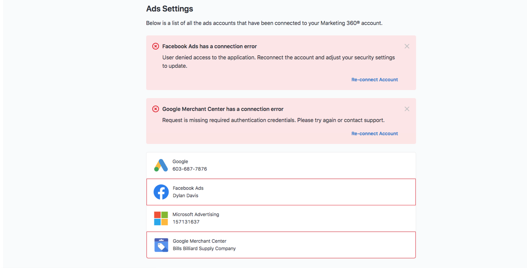Click the Google Ads logo icon
Screen dimensions: 527x268
(161, 165)
